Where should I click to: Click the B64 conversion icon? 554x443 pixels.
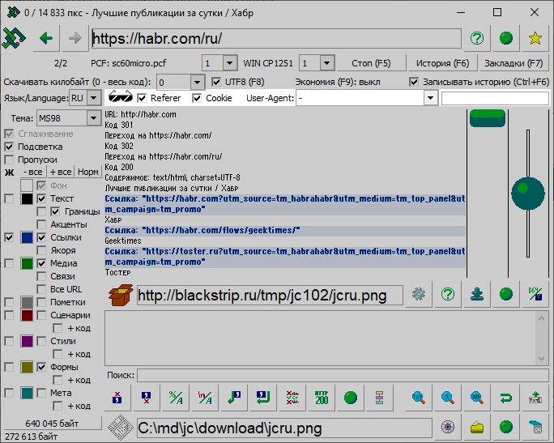point(535,294)
